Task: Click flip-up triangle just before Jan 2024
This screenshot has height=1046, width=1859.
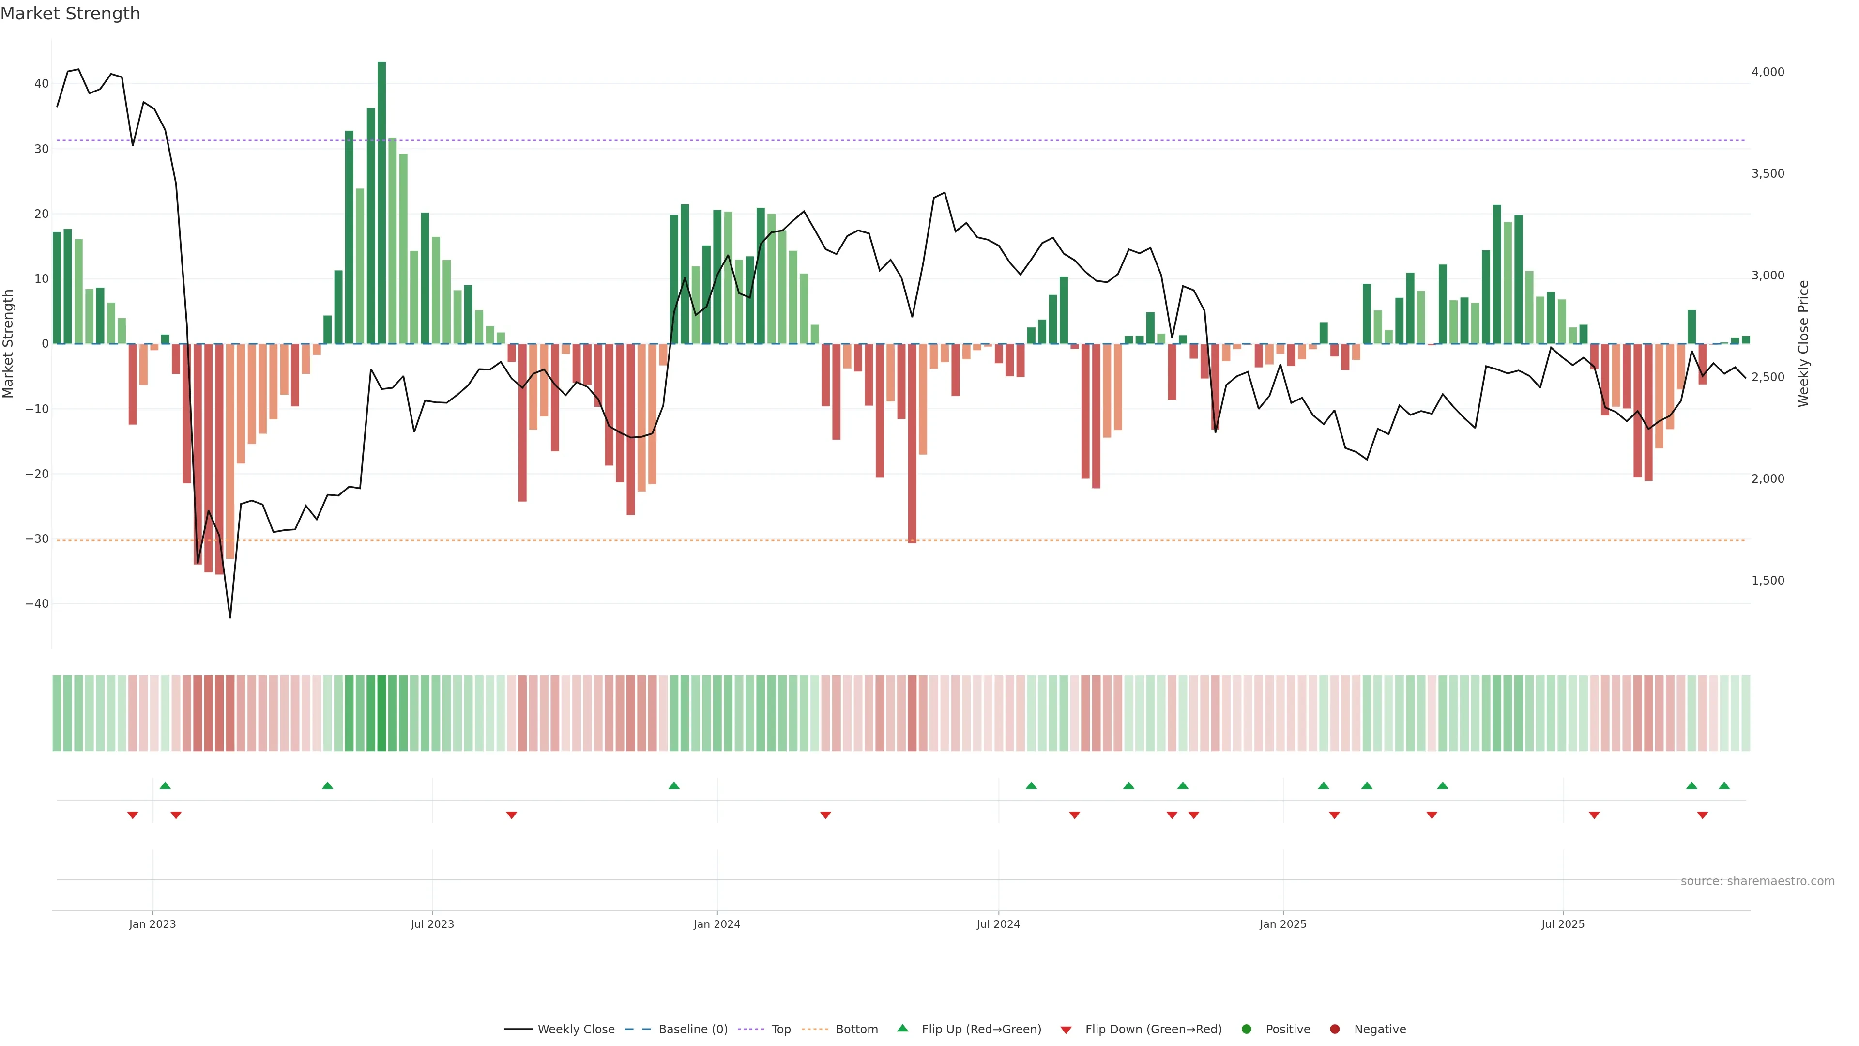Action: click(674, 785)
